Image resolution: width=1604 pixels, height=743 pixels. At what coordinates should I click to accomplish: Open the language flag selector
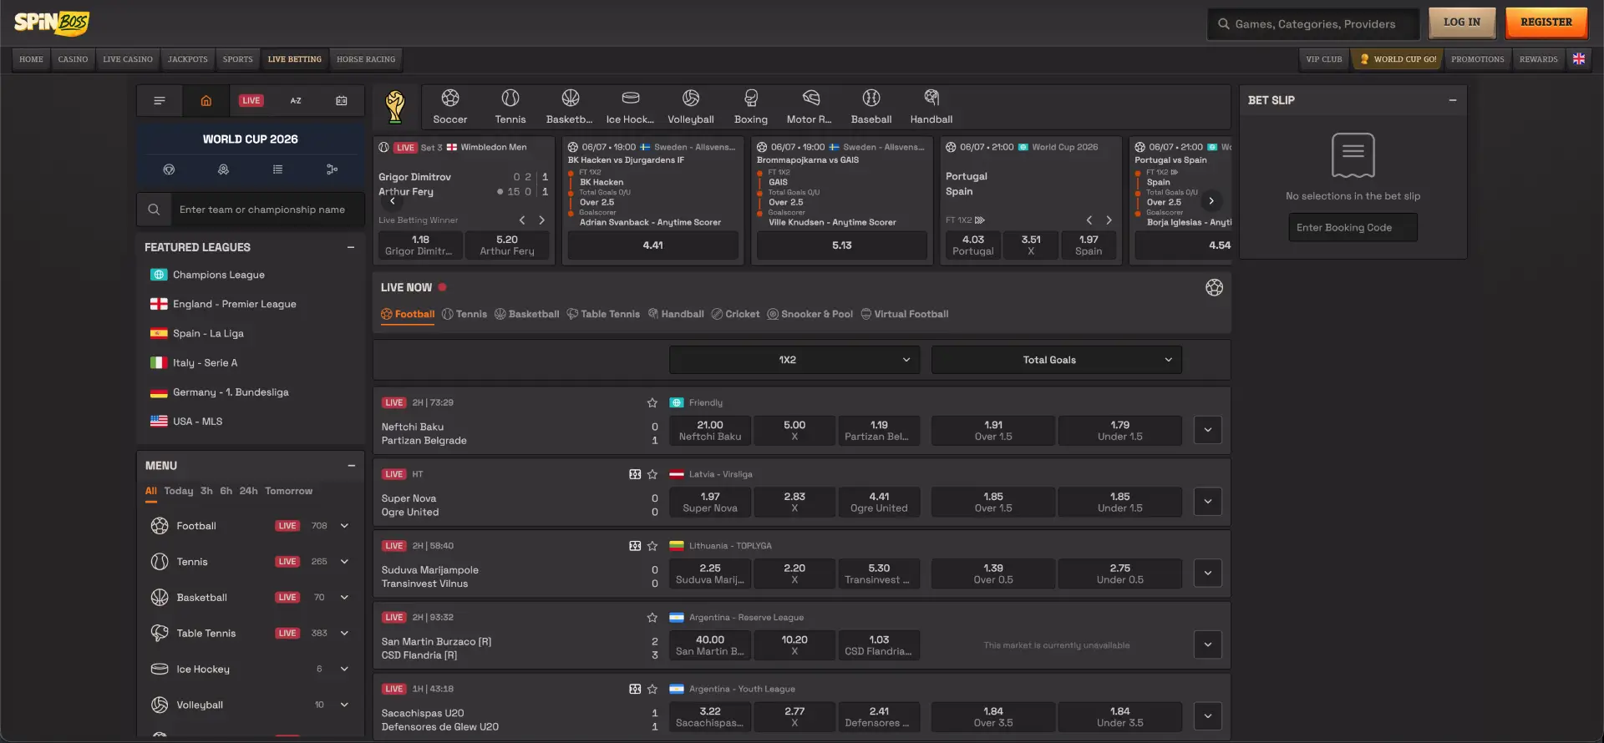tap(1578, 59)
